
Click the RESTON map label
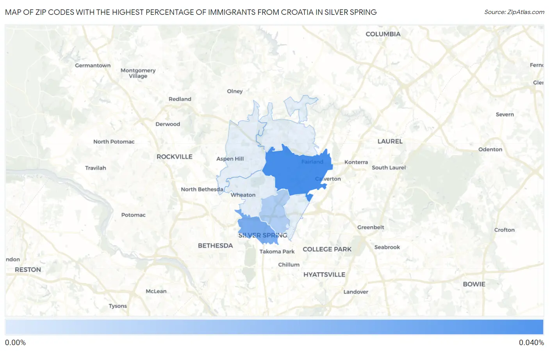pyautogui.click(x=28, y=270)
